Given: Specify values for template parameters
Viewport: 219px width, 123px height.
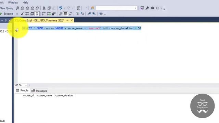Looking at the screenshot, I should pos(101,14).
